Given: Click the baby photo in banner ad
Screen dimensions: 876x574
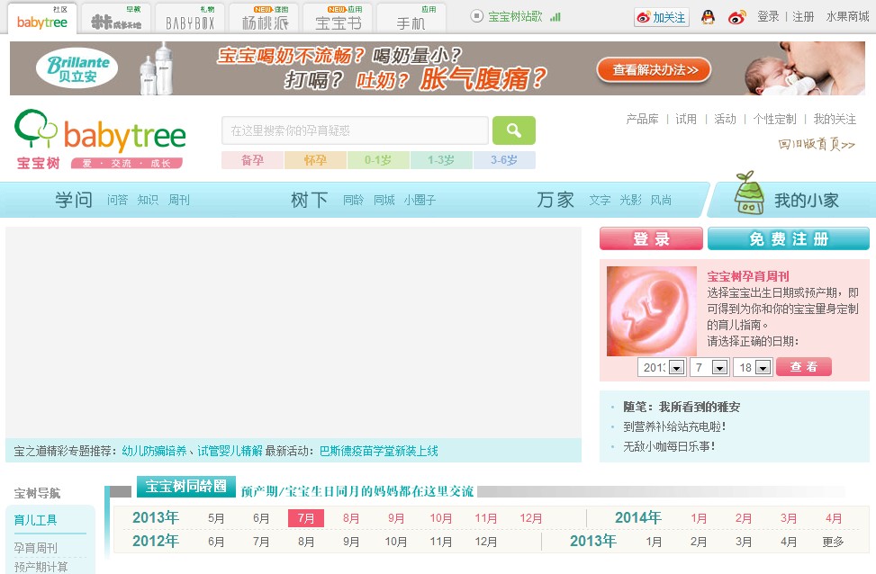Looking at the screenshot, I should [805, 68].
